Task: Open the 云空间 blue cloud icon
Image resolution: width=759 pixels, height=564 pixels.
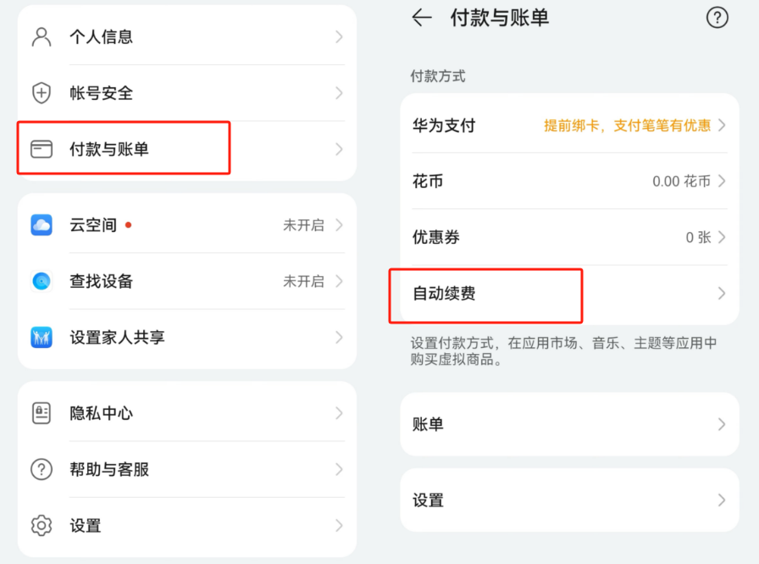Action: click(41, 224)
